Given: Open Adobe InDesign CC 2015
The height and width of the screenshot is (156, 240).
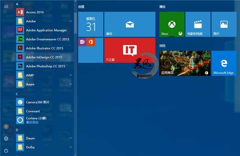Looking at the screenshot, I should coord(44,57).
